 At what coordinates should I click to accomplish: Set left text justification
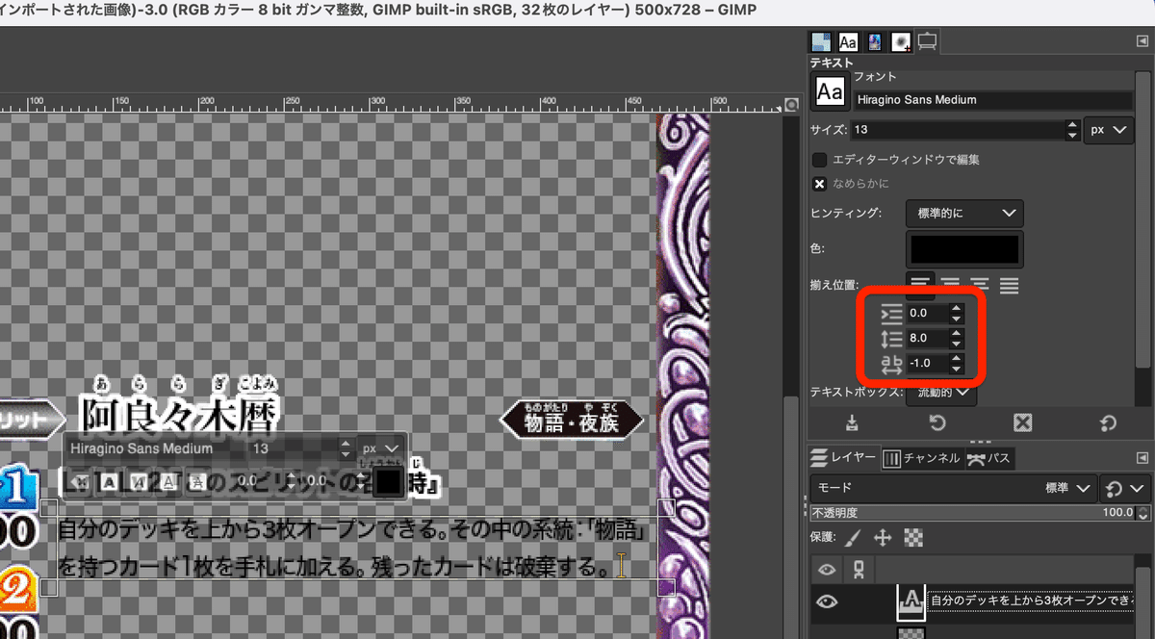coord(921,285)
